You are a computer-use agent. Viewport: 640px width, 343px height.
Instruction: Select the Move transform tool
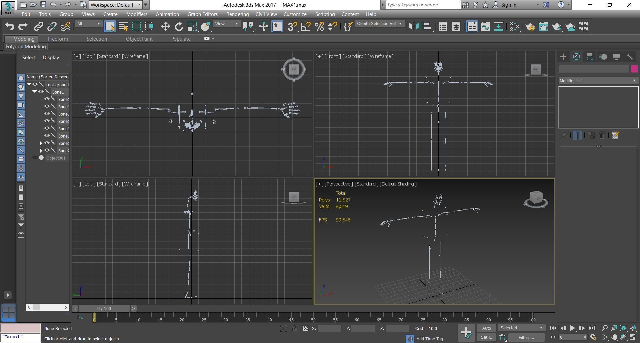(165, 27)
